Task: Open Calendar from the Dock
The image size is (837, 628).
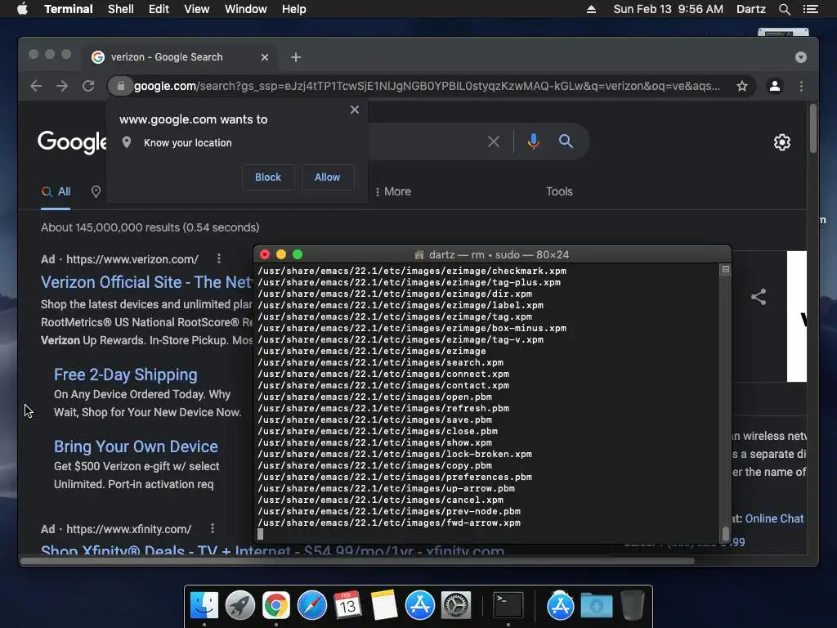Action: coord(347,605)
